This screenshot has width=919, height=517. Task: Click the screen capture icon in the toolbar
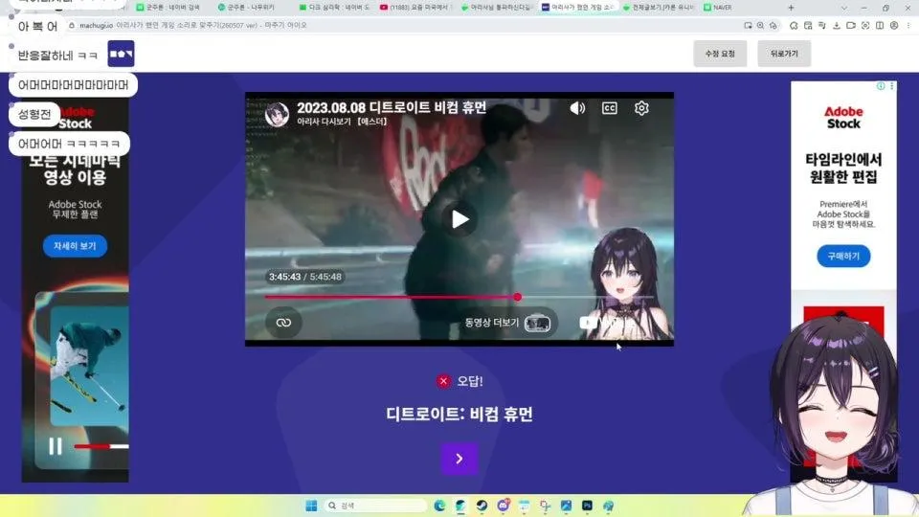click(x=865, y=25)
